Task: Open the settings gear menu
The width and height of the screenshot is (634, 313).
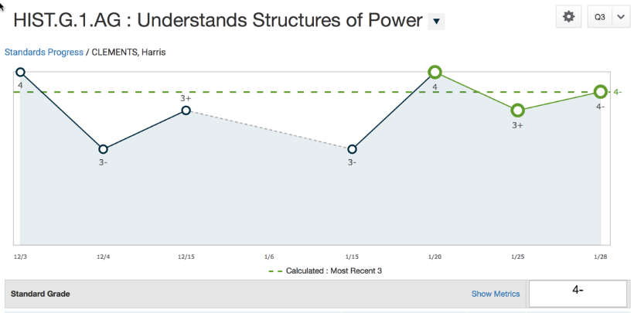Action: pos(568,16)
